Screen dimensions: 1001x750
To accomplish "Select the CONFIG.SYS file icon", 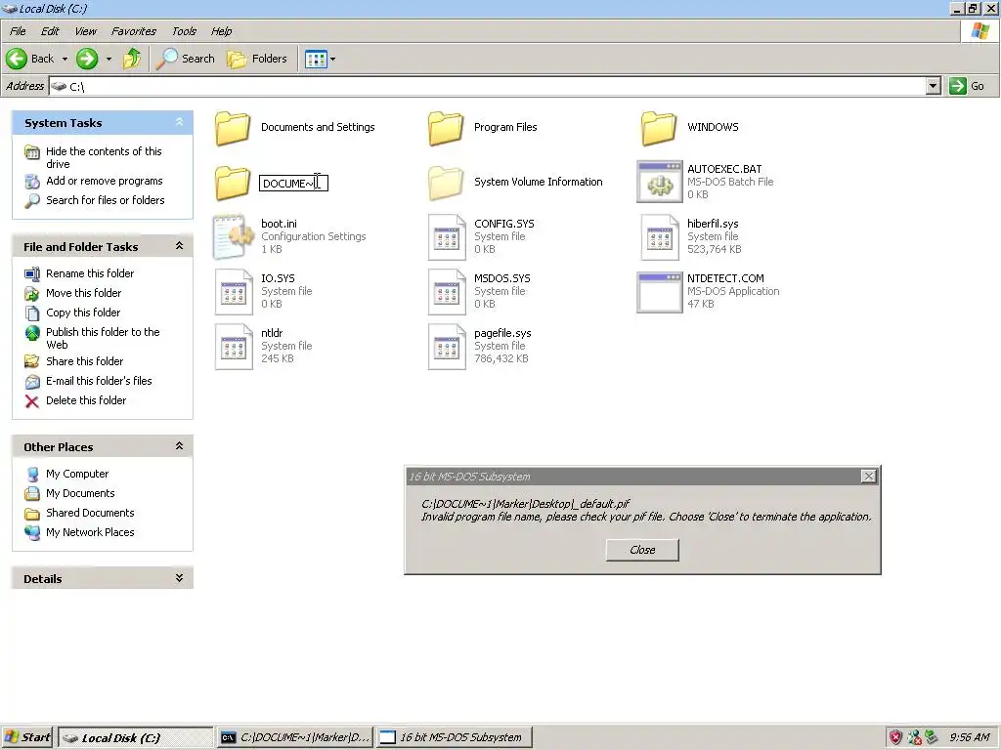I will (446, 237).
